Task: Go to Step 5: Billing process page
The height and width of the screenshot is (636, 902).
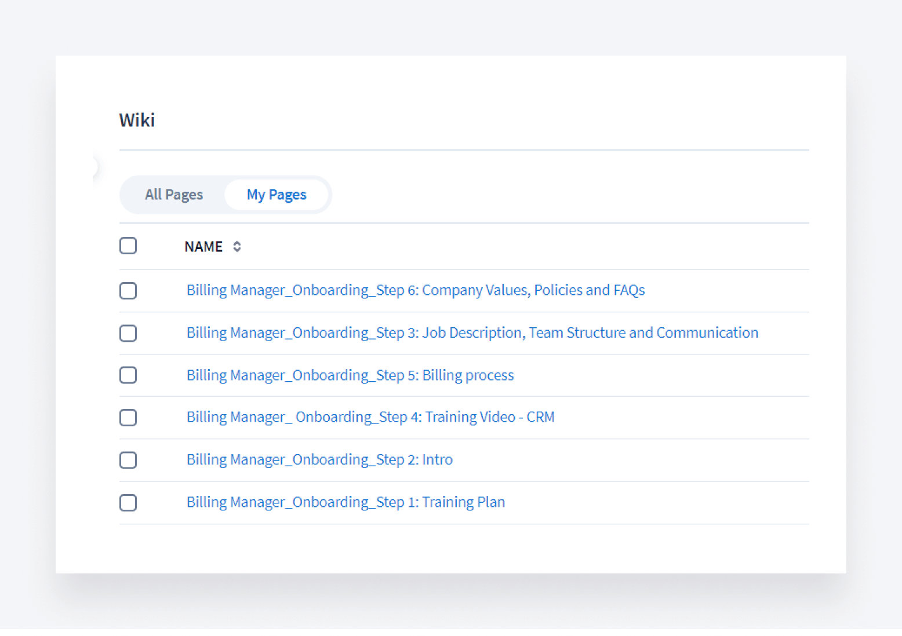Action: coord(350,375)
